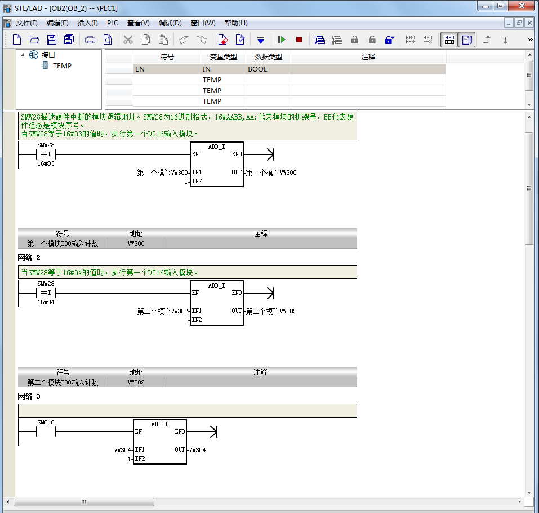Image resolution: width=539 pixels, height=513 pixels.
Task: Expand the toolbar overflow chevron
Action: point(530,40)
